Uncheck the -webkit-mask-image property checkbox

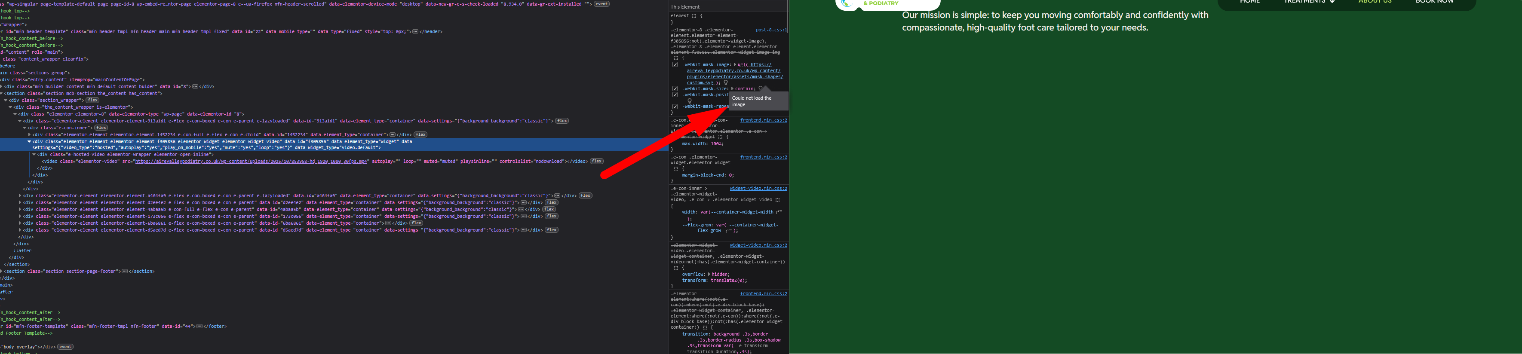[x=675, y=65]
